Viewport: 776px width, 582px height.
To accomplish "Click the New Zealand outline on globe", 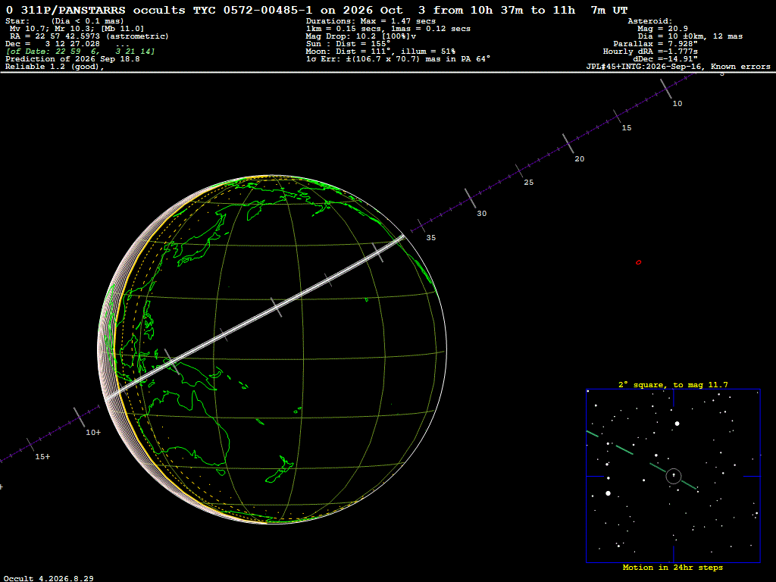I will point(280,469).
